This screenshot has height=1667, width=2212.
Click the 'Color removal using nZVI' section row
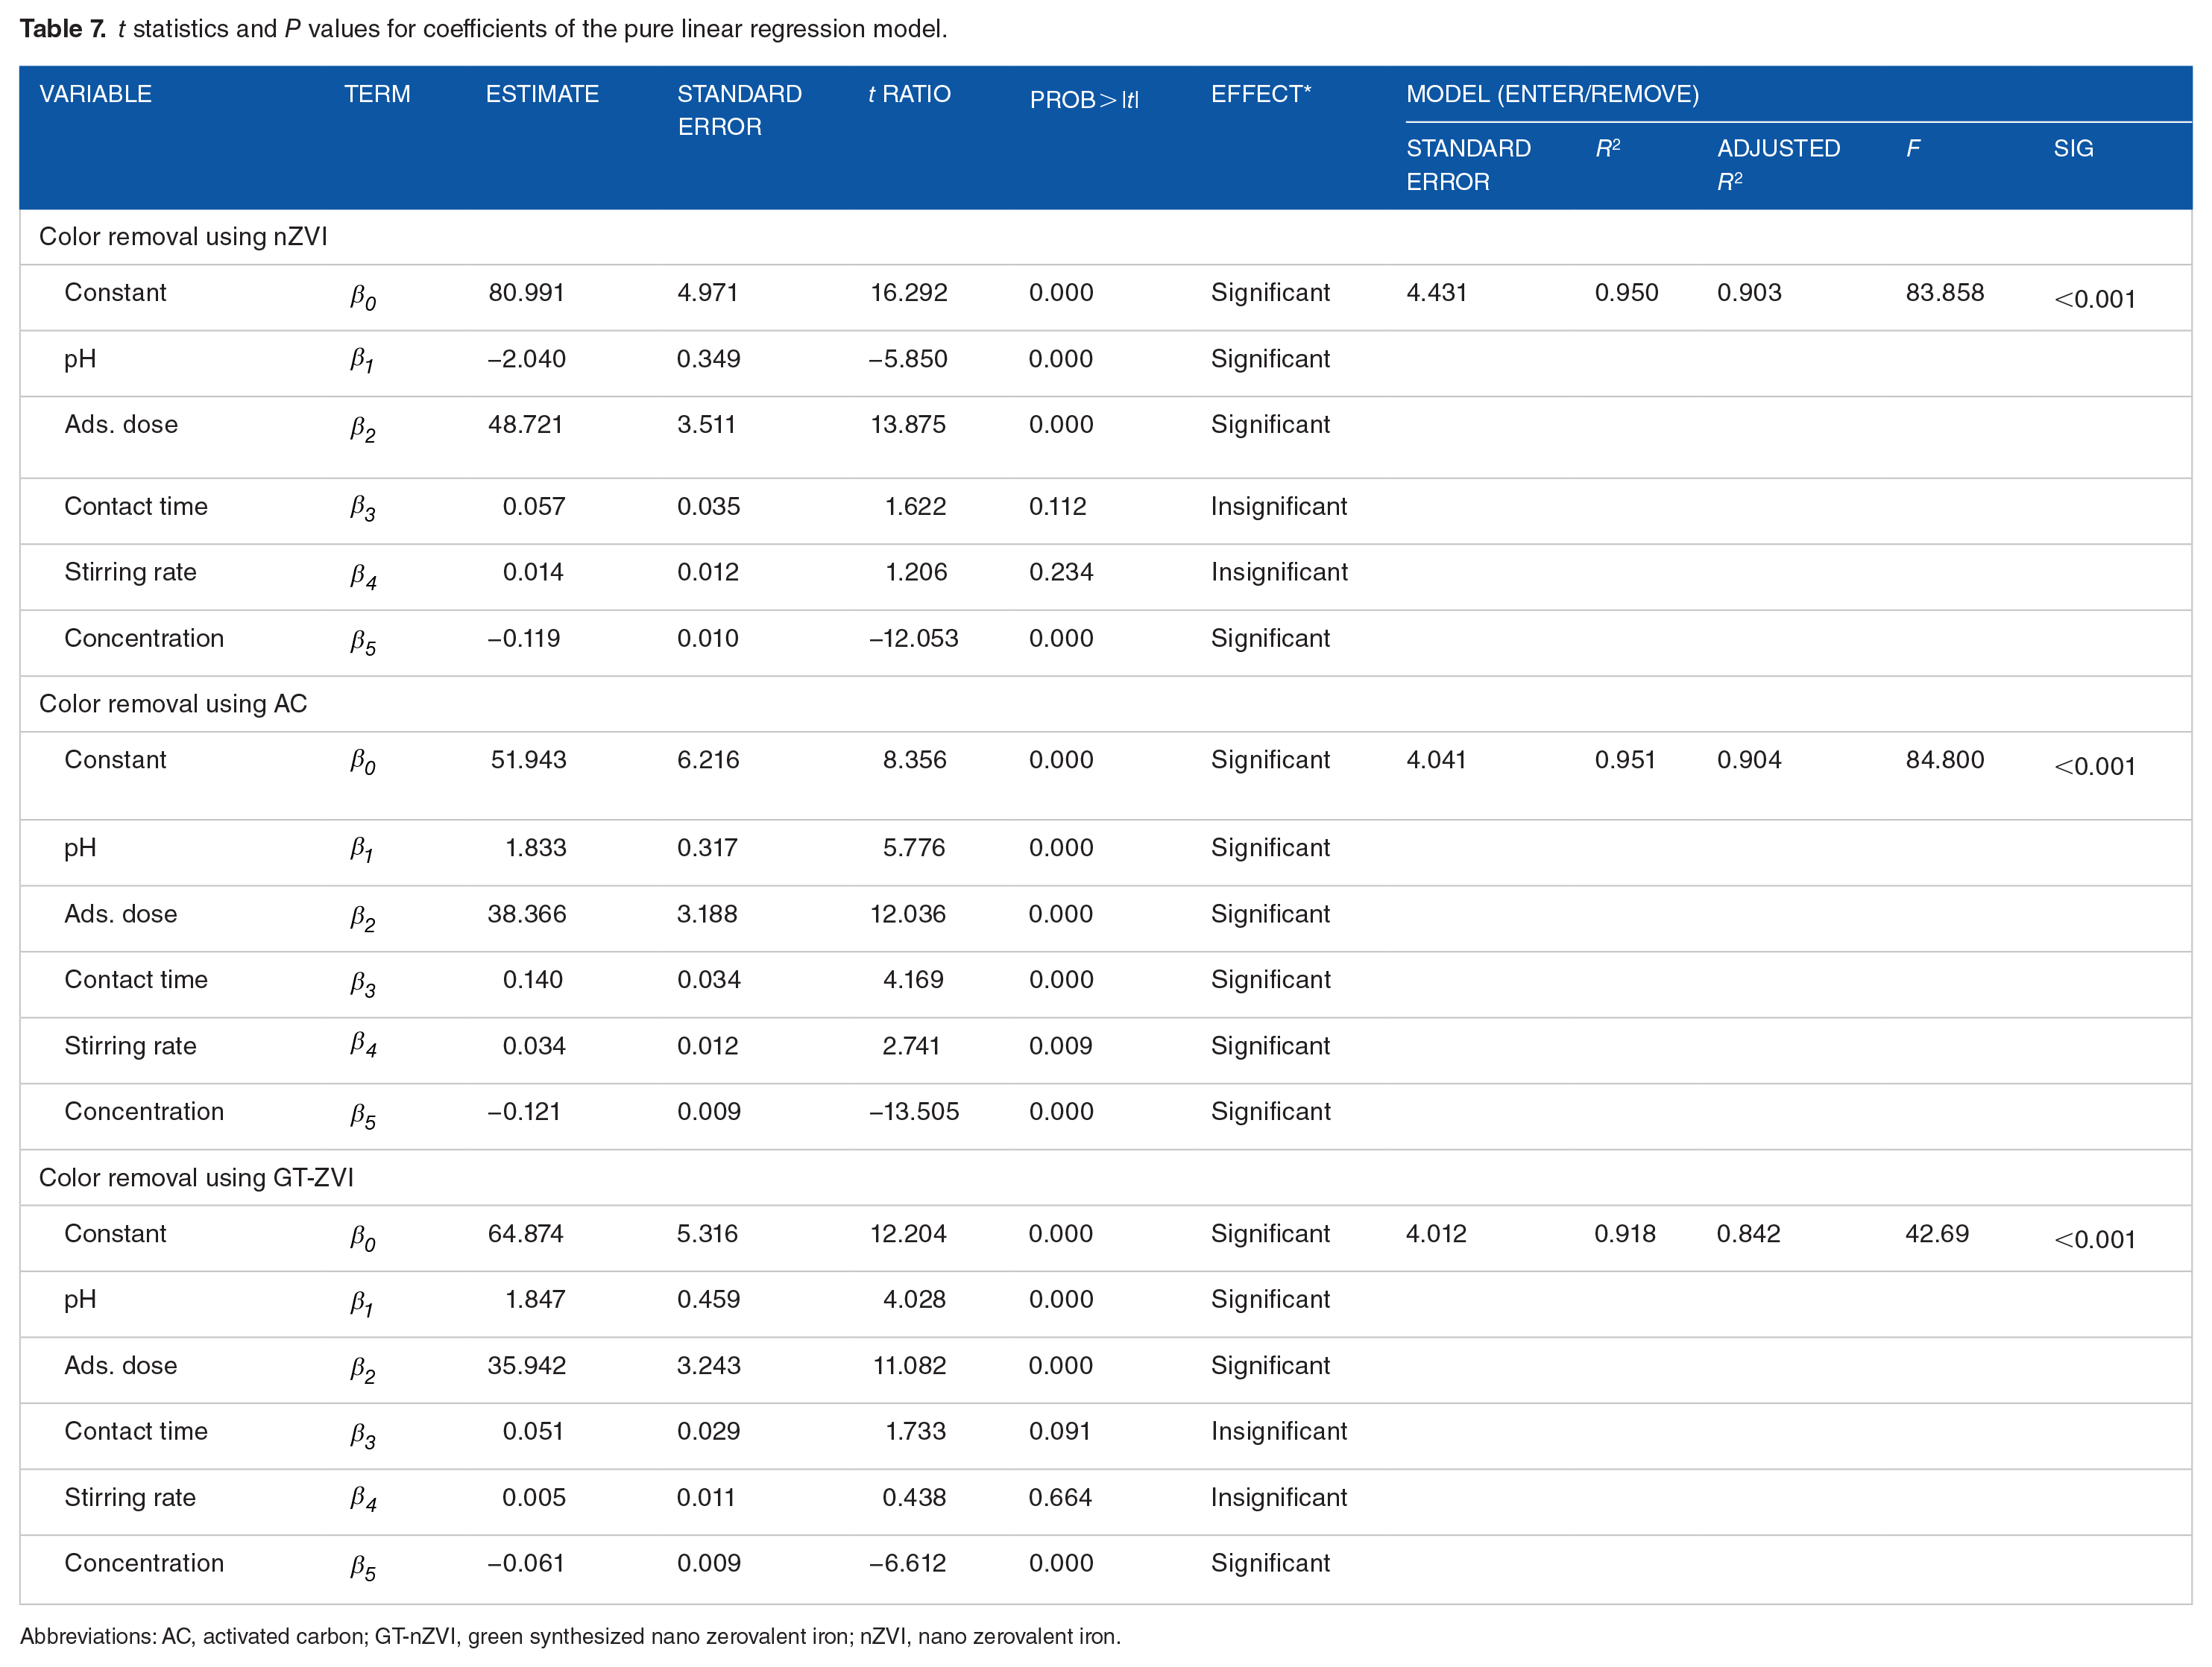click(x=183, y=237)
